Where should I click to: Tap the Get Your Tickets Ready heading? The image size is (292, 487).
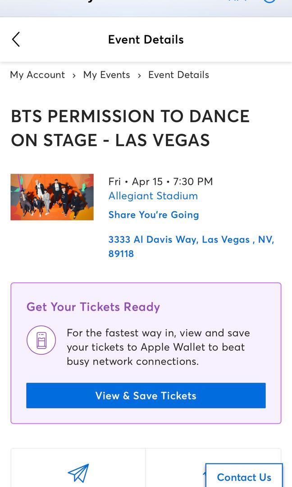[93, 307]
